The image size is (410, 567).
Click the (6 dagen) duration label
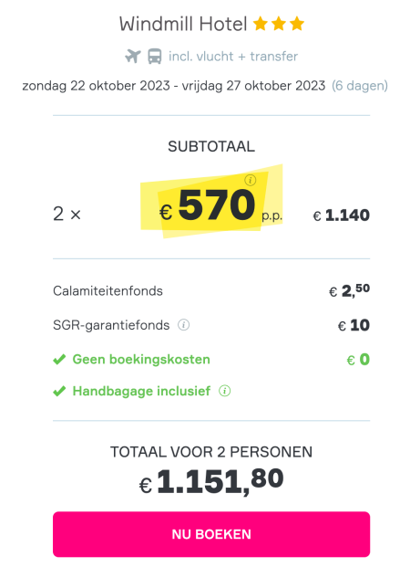[360, 86]
